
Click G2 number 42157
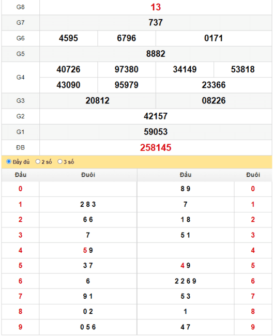click(x=156, y=116)
